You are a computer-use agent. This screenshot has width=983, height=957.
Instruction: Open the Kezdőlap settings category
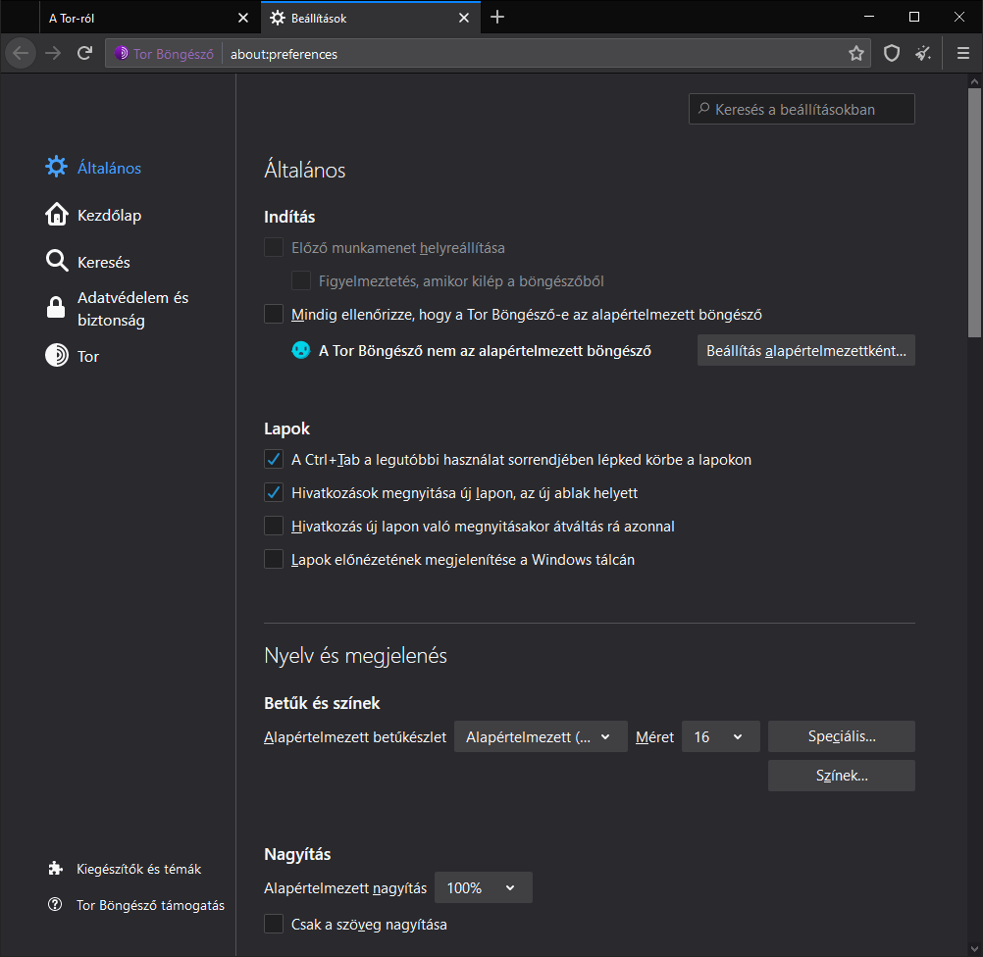pyautogui.click(x=109, y=215)
